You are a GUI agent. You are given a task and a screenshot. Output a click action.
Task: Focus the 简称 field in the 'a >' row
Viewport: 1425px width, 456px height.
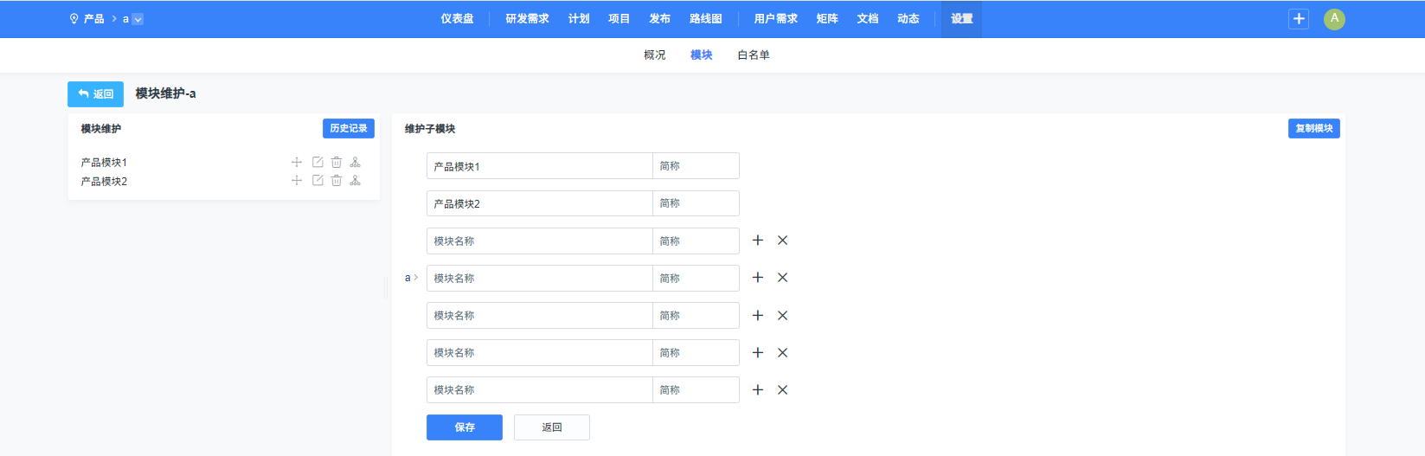696,278
